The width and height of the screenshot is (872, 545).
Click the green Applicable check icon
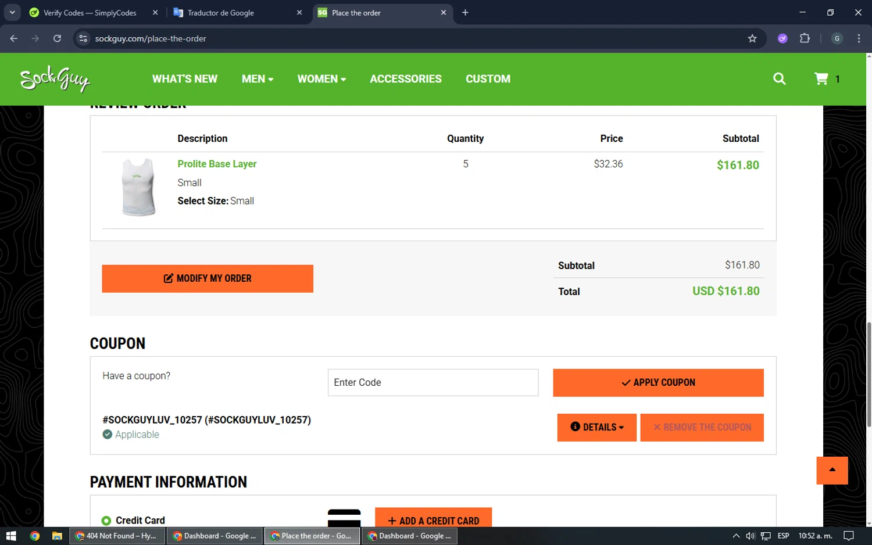pos(108,434)
